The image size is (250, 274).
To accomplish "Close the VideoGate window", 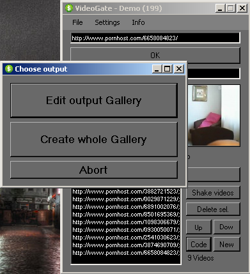I will coord(242,8).
